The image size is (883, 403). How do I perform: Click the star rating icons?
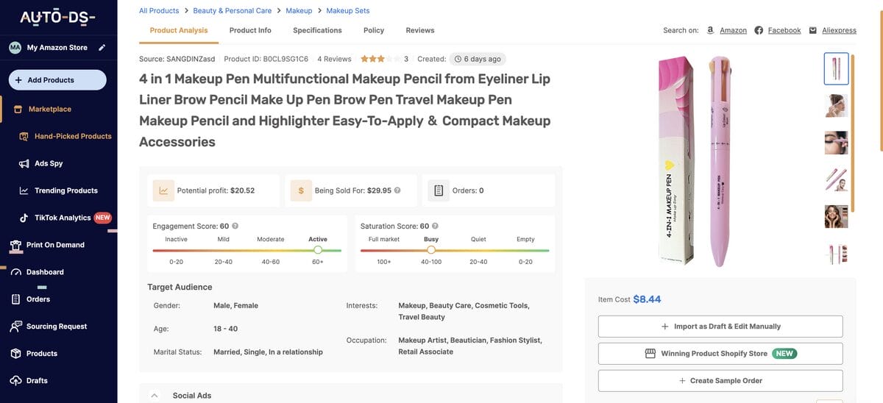(x=380, y=59)
